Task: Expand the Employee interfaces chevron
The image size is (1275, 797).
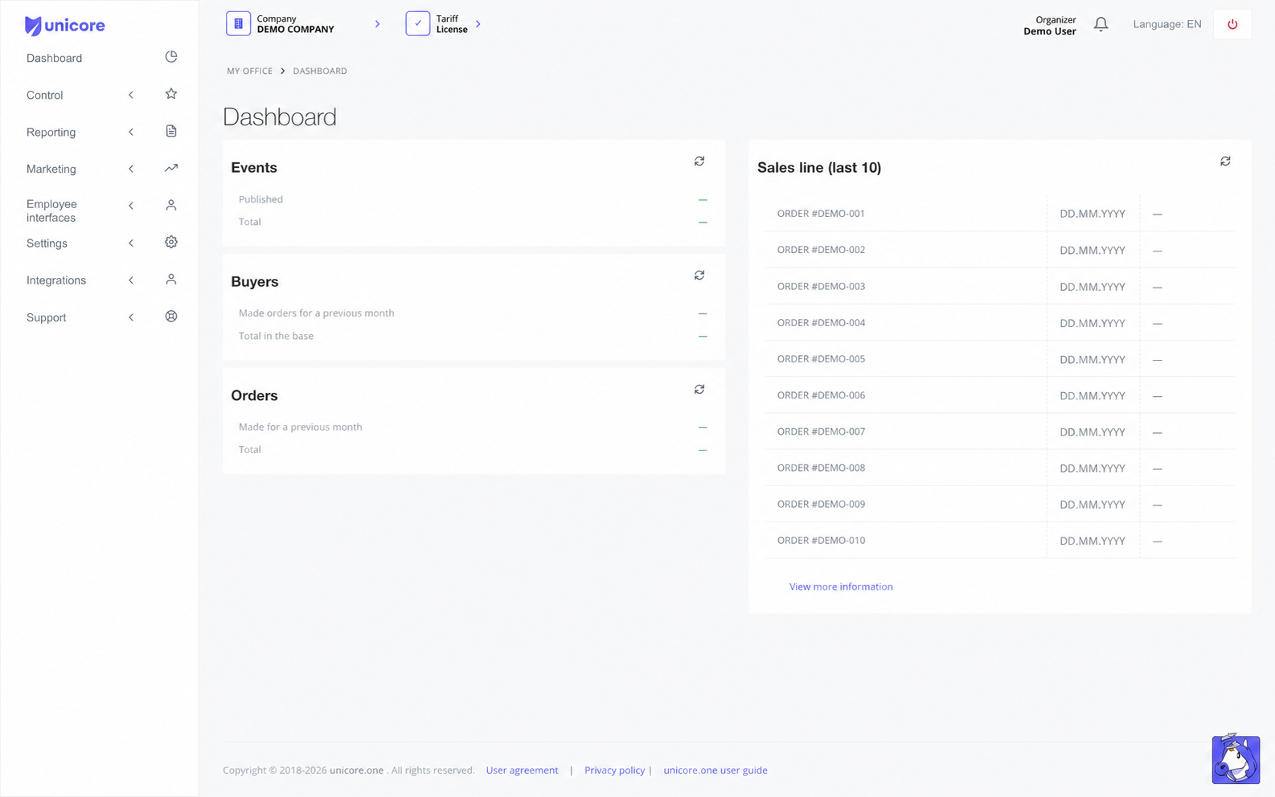Action: pyautogui.click(x=131, y=206)
